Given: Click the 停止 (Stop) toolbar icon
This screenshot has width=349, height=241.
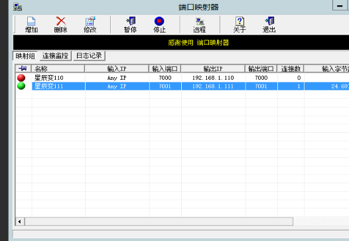Looking at the screenshot, I should (159, 25).
